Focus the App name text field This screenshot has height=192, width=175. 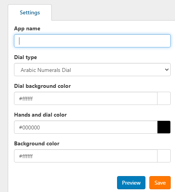click(92, 41)
